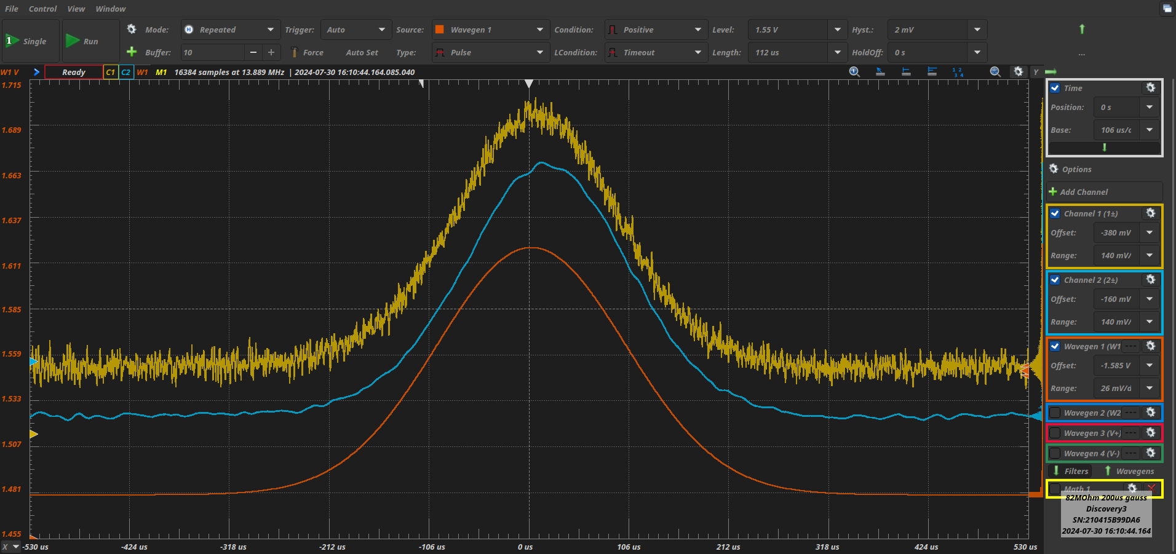Open Wavegen 4 settings gear
1176x554 pixels.
[1151, 453]
